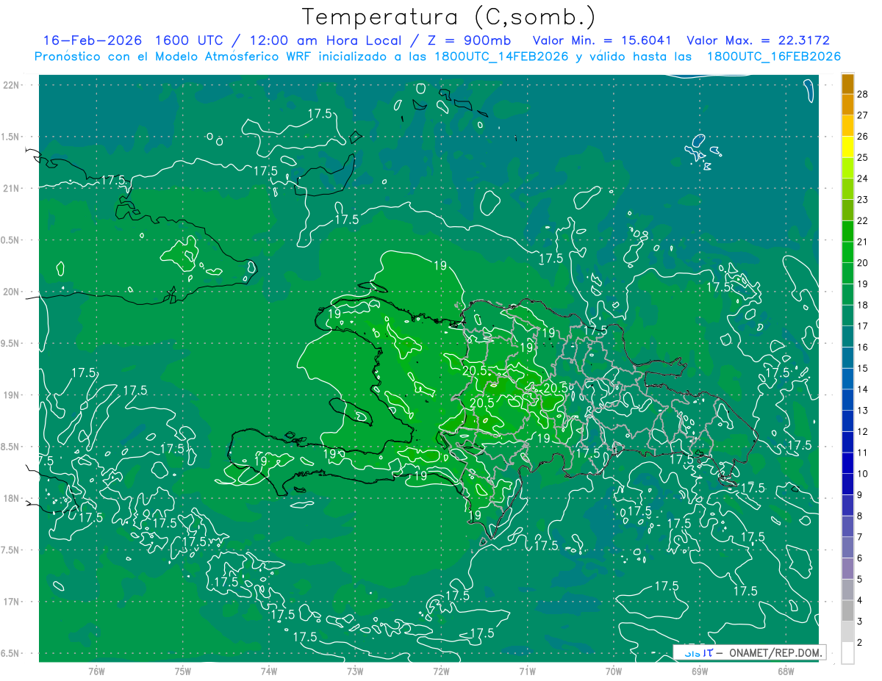Click the '68W' longitude axis label
This screenshot has width=882, height=681.
pyautogui.click(x=786, y=671)
